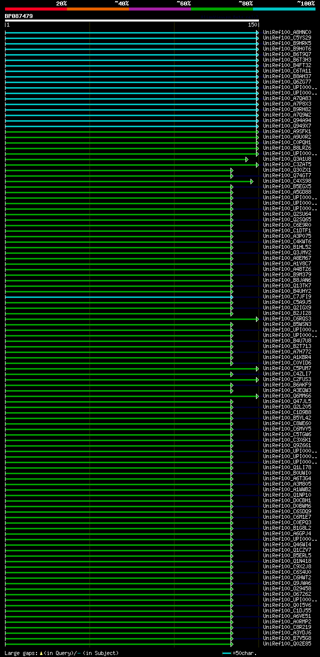Image resolution: width=320 pixels, height=657 pixels.
Task: Select label UniRef100_B8LRZ6
Action: tap(287, 148)
